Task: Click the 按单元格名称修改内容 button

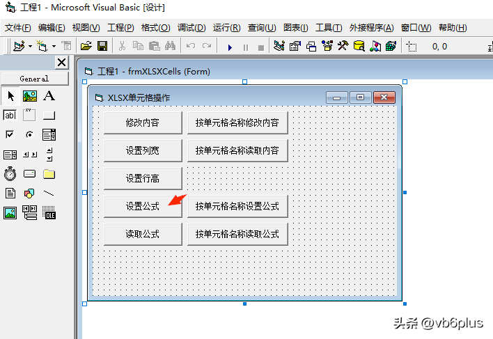Action: pyautogui.click(x=237, y=123)
